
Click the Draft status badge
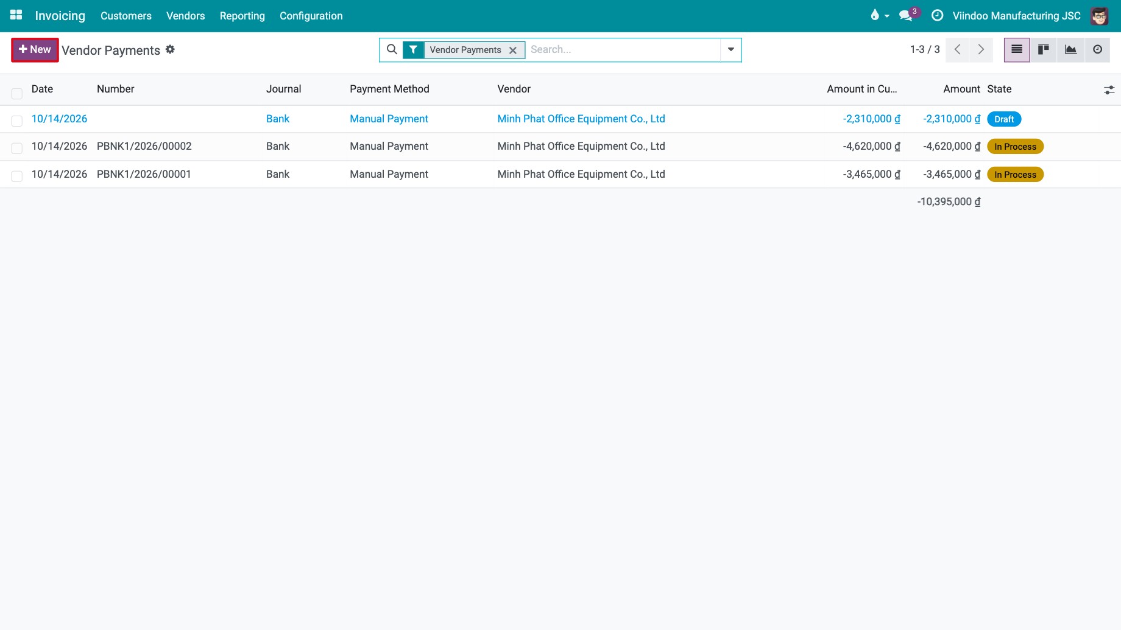point(1004,119)
